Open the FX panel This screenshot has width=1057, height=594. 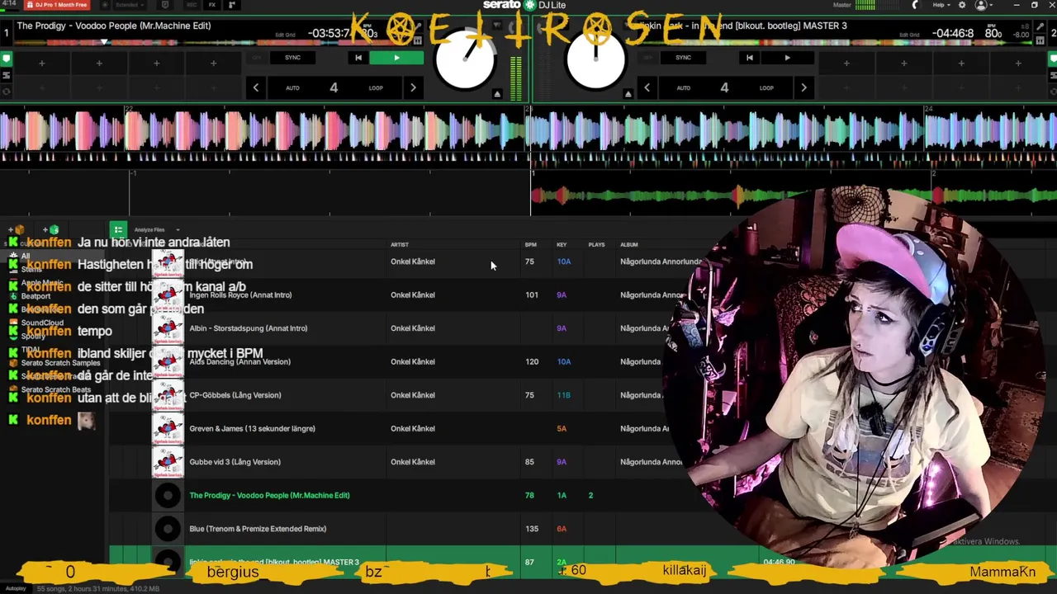tap(212, 5)
